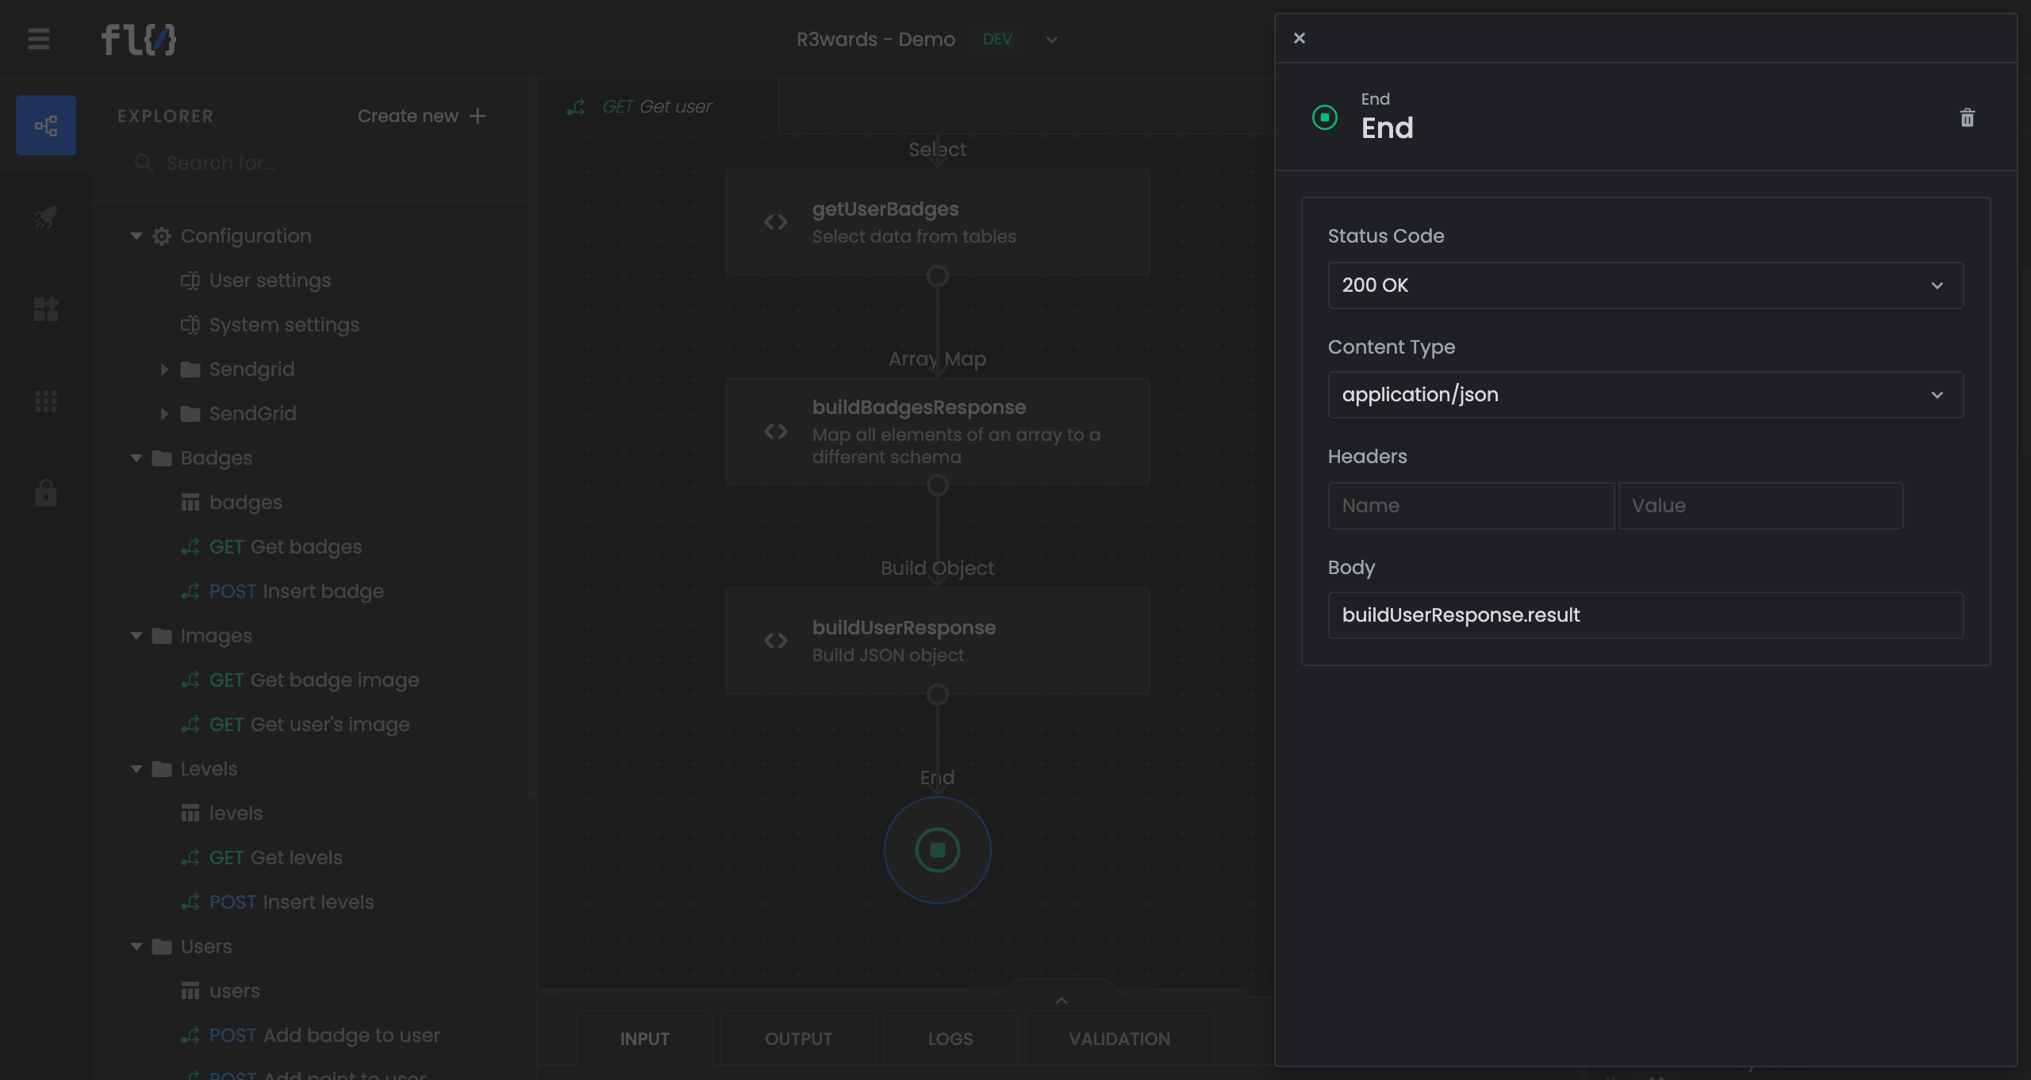This screenshot has width=2031, height=1080.
Task: Expand the Sendgrid folder
Action: tap(164, 370)
